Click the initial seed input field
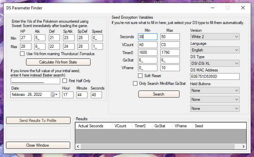The height and width of the screenshot is (157, 254). [x=35, y=81]
